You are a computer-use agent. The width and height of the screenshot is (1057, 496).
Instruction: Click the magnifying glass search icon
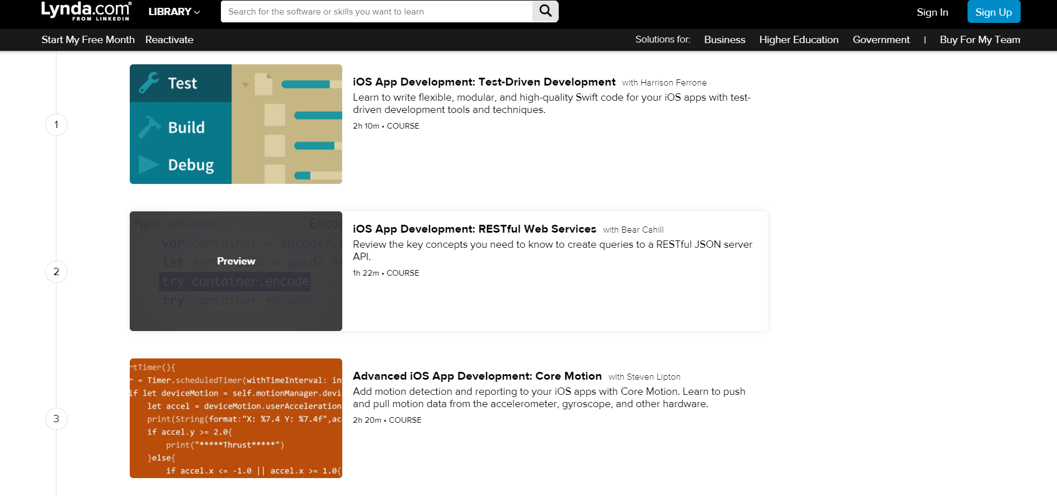click(545, 11)
